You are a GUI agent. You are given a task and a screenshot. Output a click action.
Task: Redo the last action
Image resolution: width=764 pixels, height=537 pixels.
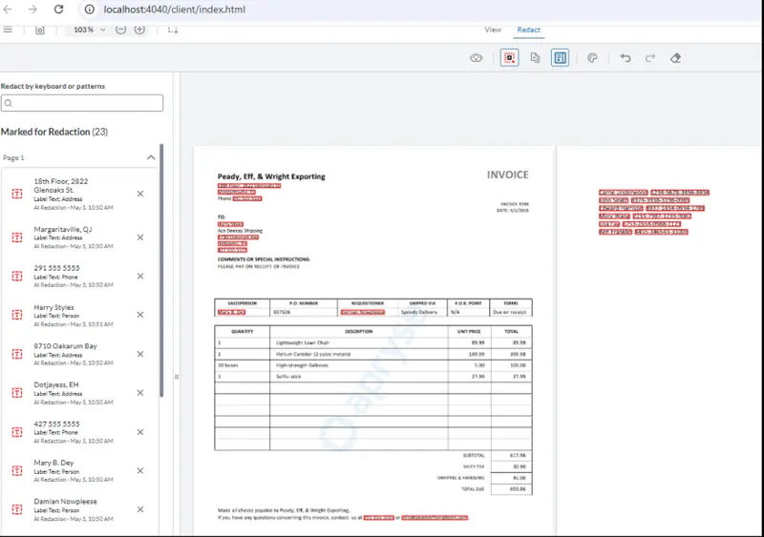650,58
